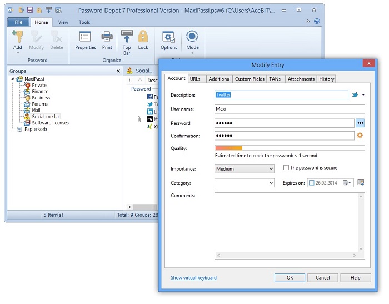This screenshot has height=304, width=389.
Task: Click the Add password key icon
Action: 17,38
